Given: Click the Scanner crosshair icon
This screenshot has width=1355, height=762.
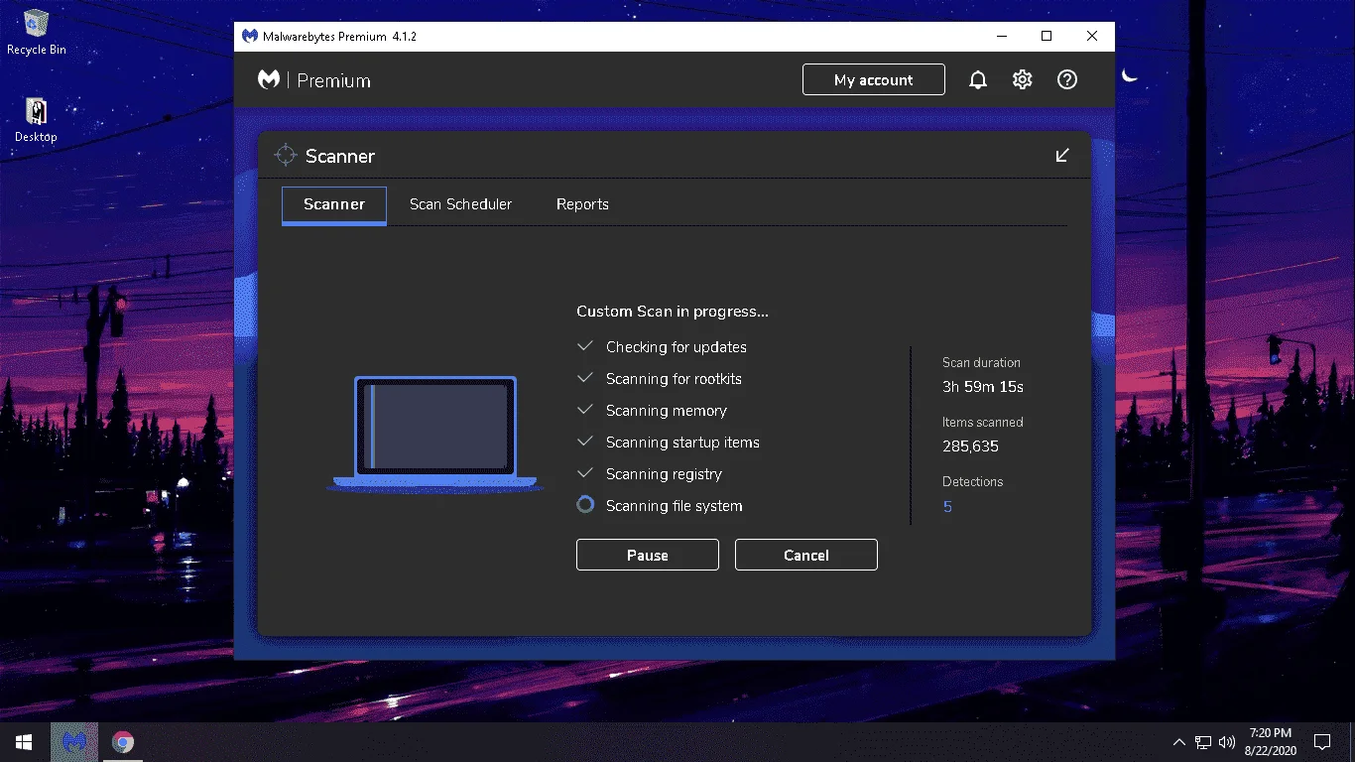Looking at the screenshot, I should click(286, 155).
